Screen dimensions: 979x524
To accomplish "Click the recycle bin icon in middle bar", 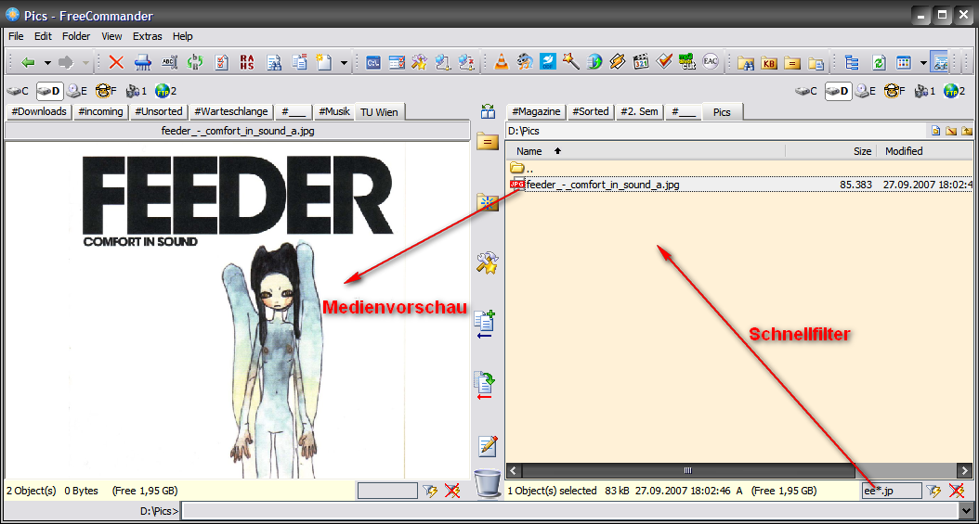I will pyautogui.click(x=488, y=484).
